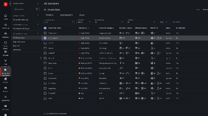Sort by AI service name column header
This screenshot has height=116, width=208.
(x=54, y=28)
